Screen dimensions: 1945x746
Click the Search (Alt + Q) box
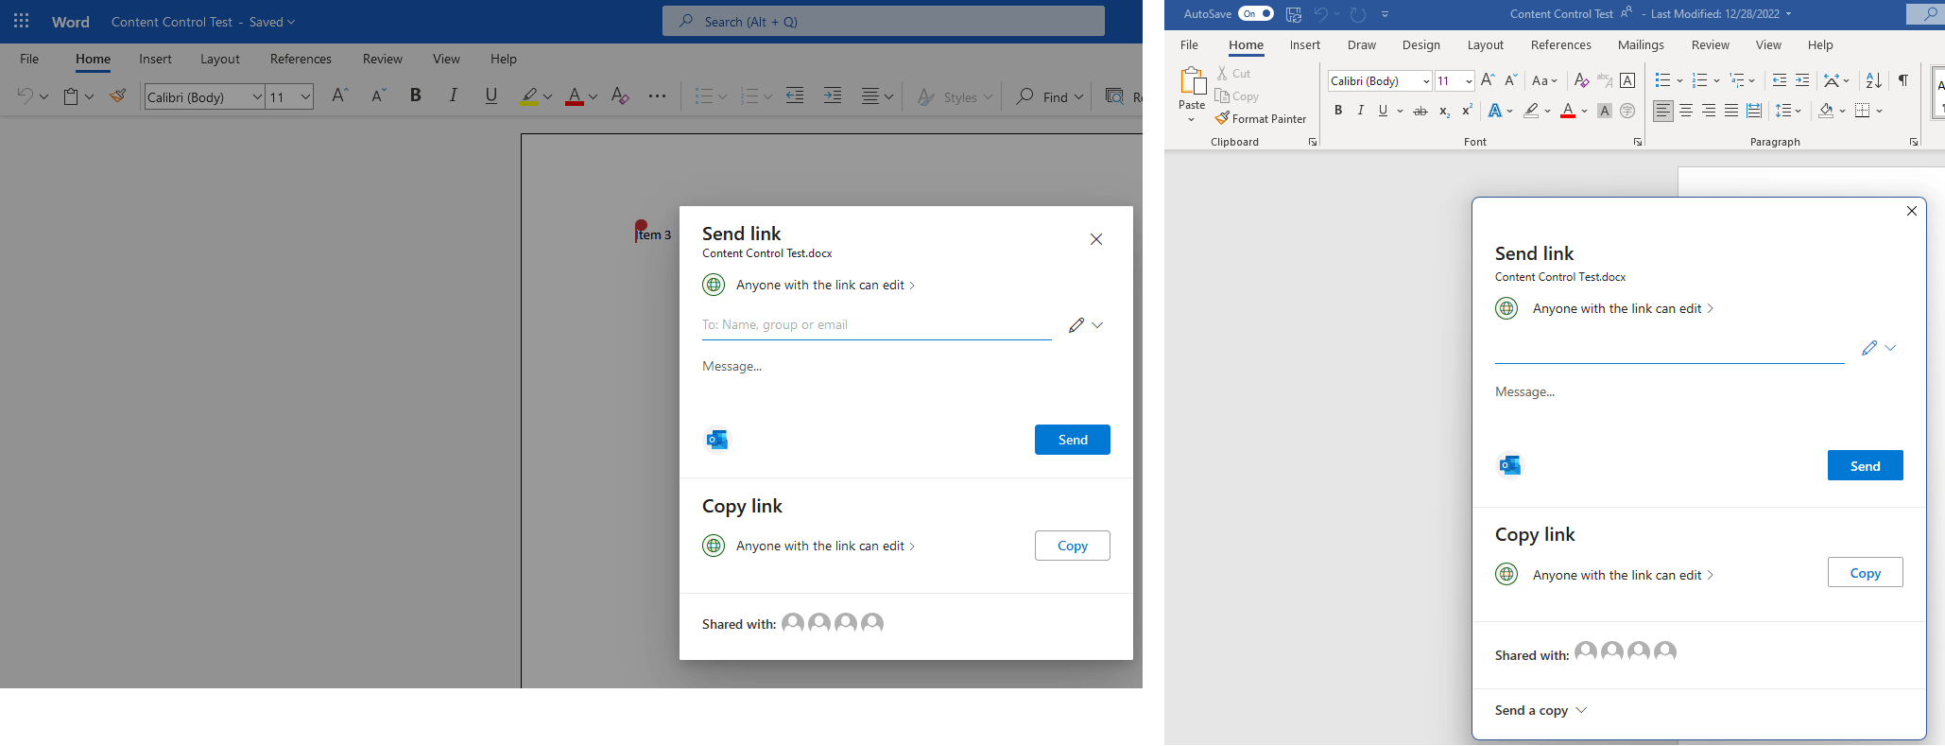(x=884, y=21)
